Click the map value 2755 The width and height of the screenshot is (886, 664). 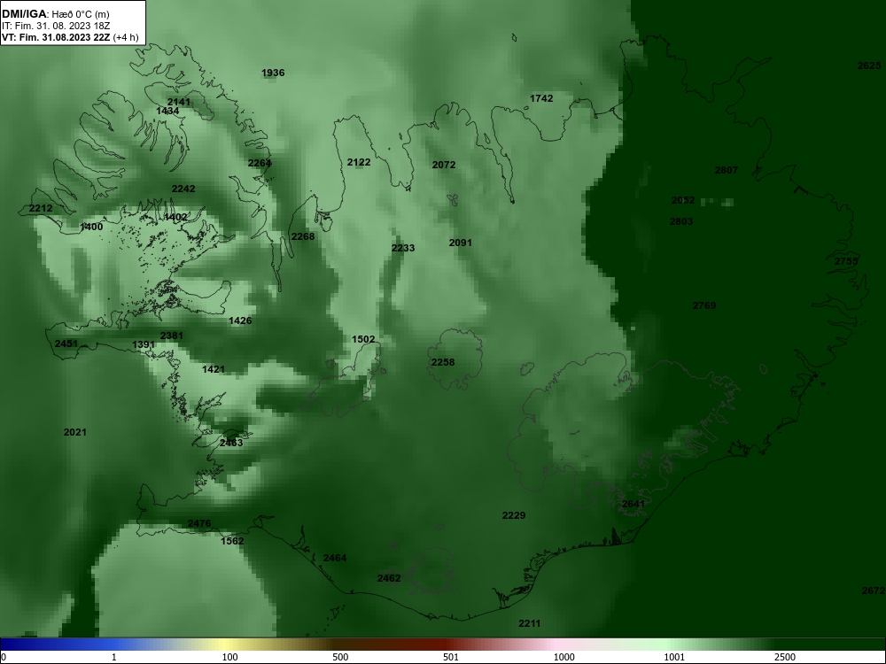pyautogui.click(x=846, y=261)
